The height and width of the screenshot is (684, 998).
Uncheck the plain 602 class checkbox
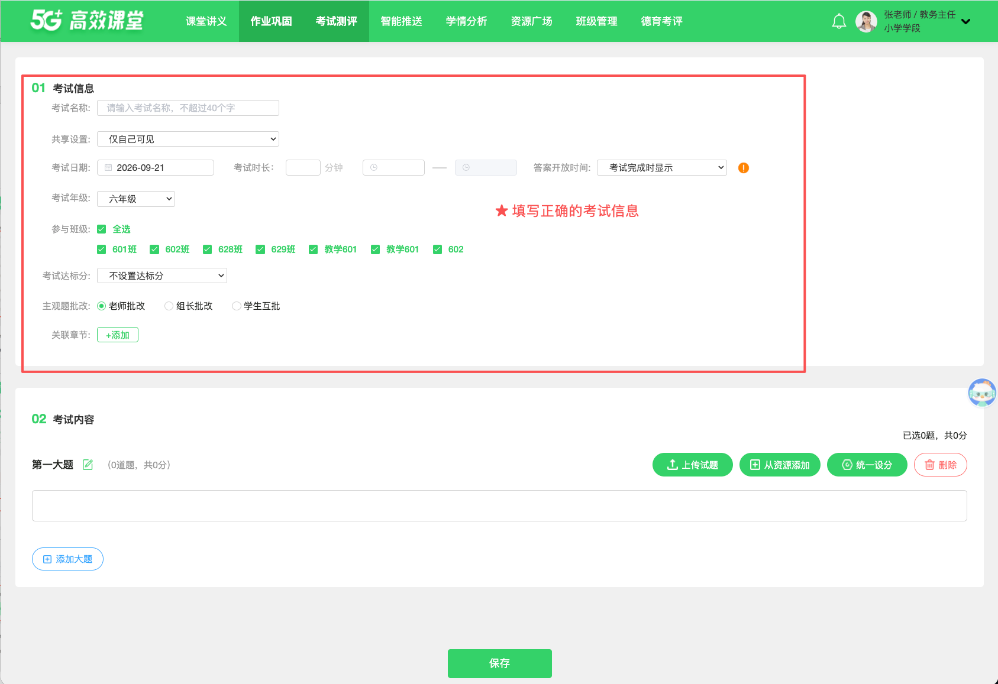[438, 249]
